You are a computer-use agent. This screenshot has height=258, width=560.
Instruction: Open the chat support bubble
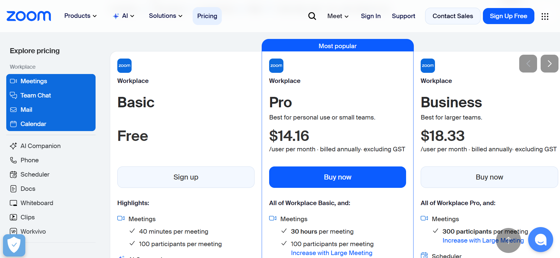click(541, 240)
